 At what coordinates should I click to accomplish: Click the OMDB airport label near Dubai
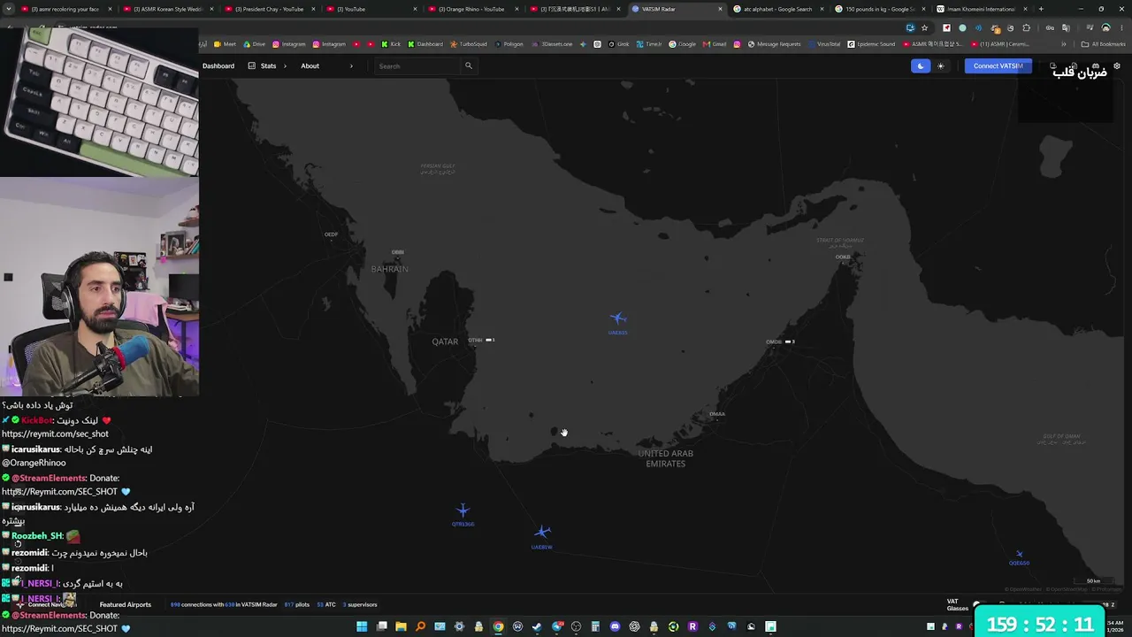pos(774,342)
